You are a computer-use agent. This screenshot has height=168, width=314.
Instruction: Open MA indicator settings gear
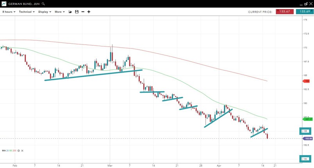[19, 150]
